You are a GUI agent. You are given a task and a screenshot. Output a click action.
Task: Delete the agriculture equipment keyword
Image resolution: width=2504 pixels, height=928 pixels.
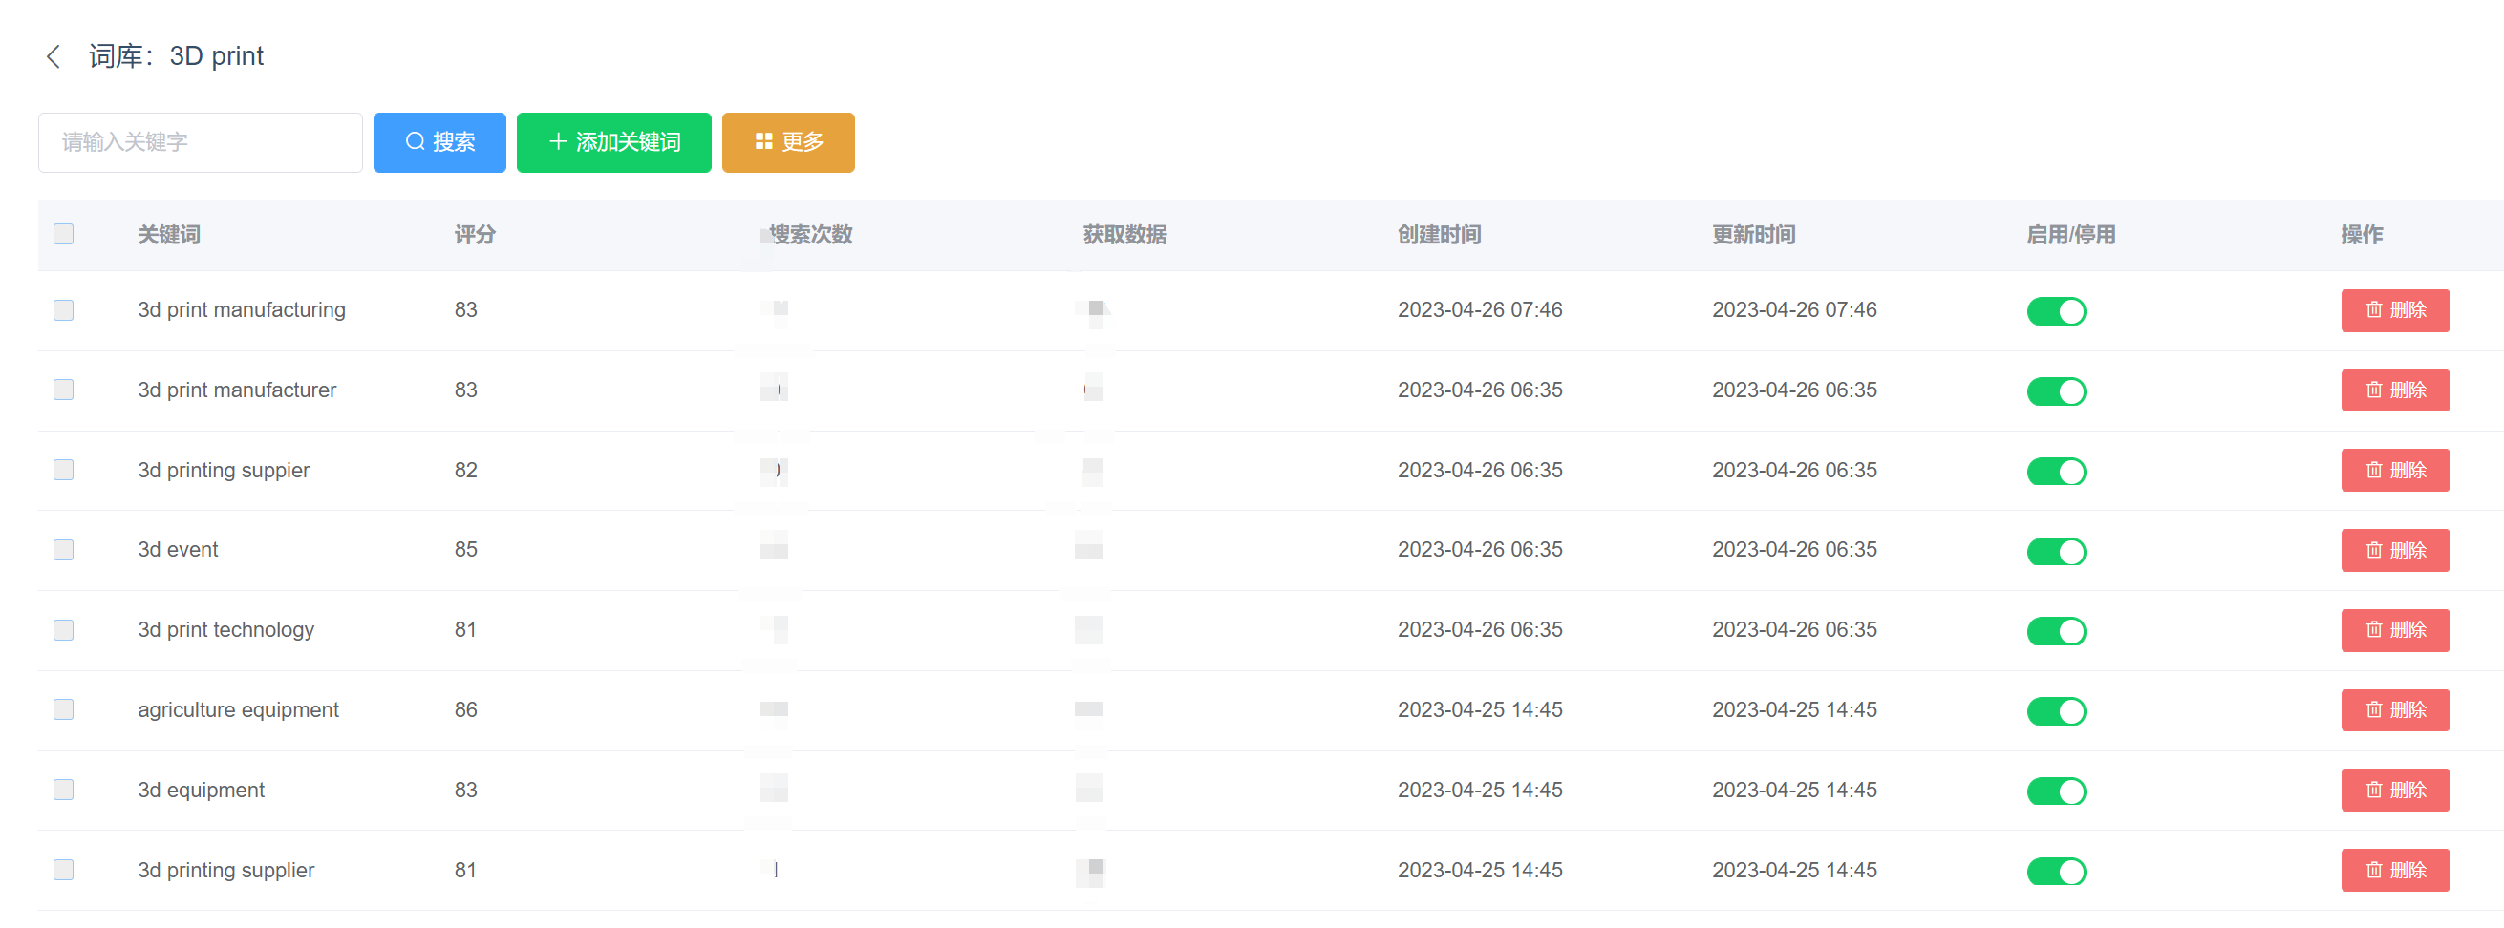2395,710
